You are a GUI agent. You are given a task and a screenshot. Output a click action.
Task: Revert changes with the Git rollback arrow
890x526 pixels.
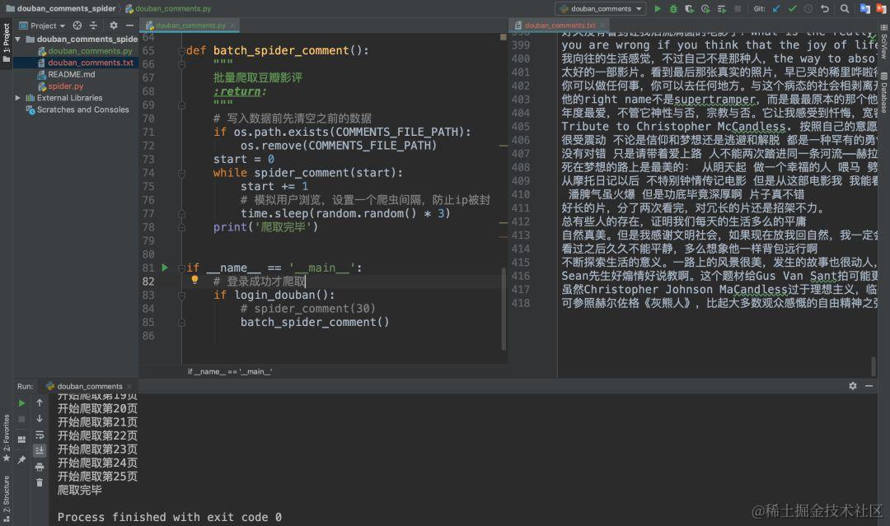pyautogui.click(x=825, y=8)
